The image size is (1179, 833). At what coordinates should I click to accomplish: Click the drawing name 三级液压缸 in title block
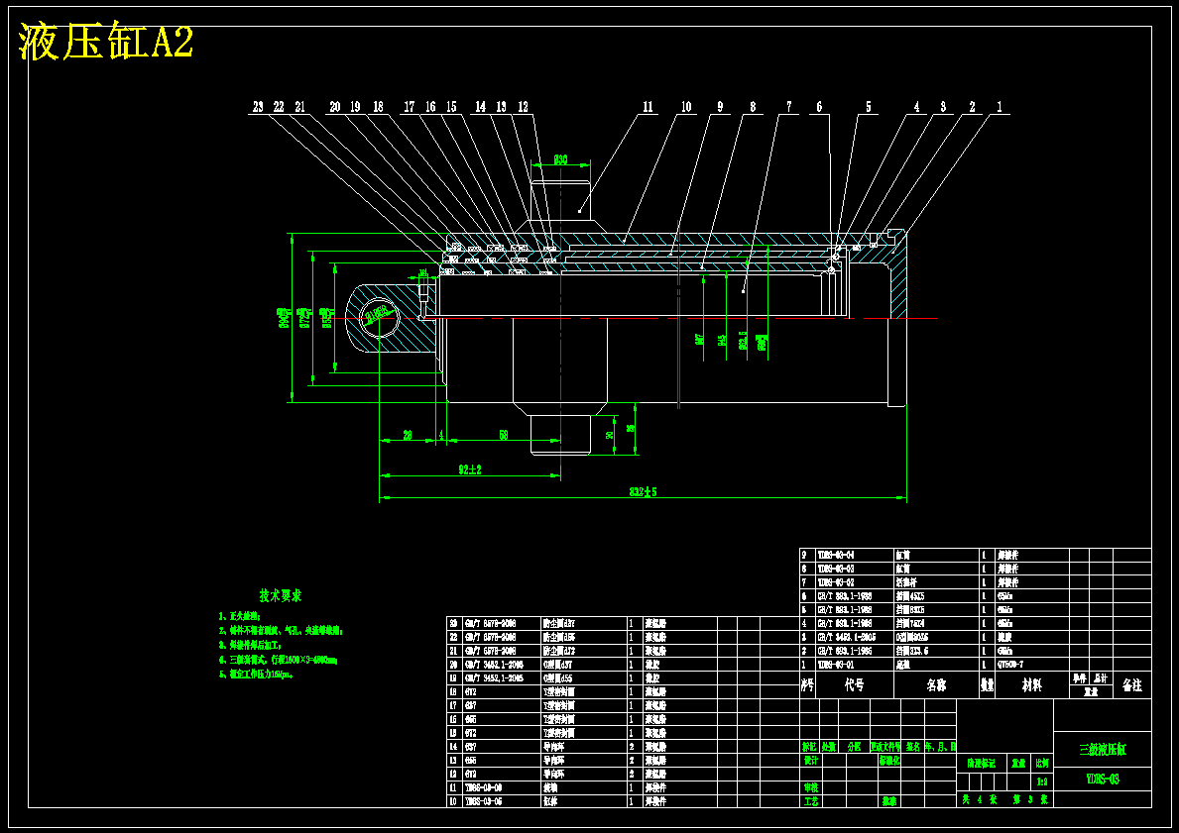coord(1103,750)
